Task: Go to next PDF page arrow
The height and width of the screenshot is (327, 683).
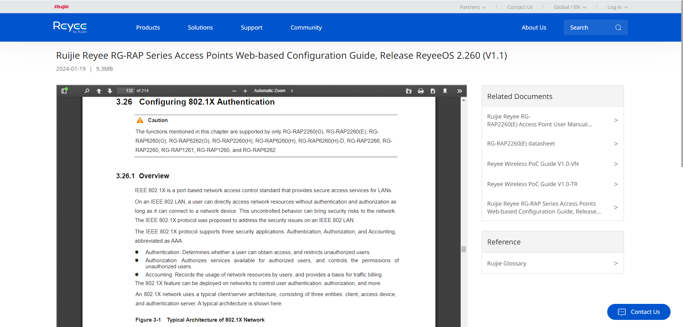Action: click(x=110, y=91)
